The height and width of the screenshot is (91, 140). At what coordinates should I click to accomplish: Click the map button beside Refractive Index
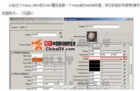tap(125, 45)
